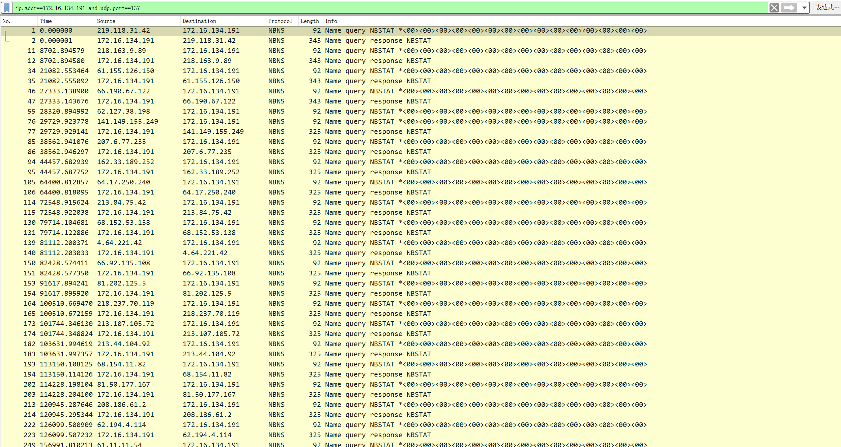The width and height of the screenshot is (841, 447).
Task: Open the 表达式 expression builder
Action: 827,7
